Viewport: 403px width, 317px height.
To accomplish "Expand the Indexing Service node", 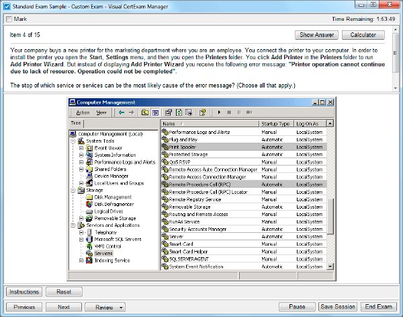I will pos(81,260).
